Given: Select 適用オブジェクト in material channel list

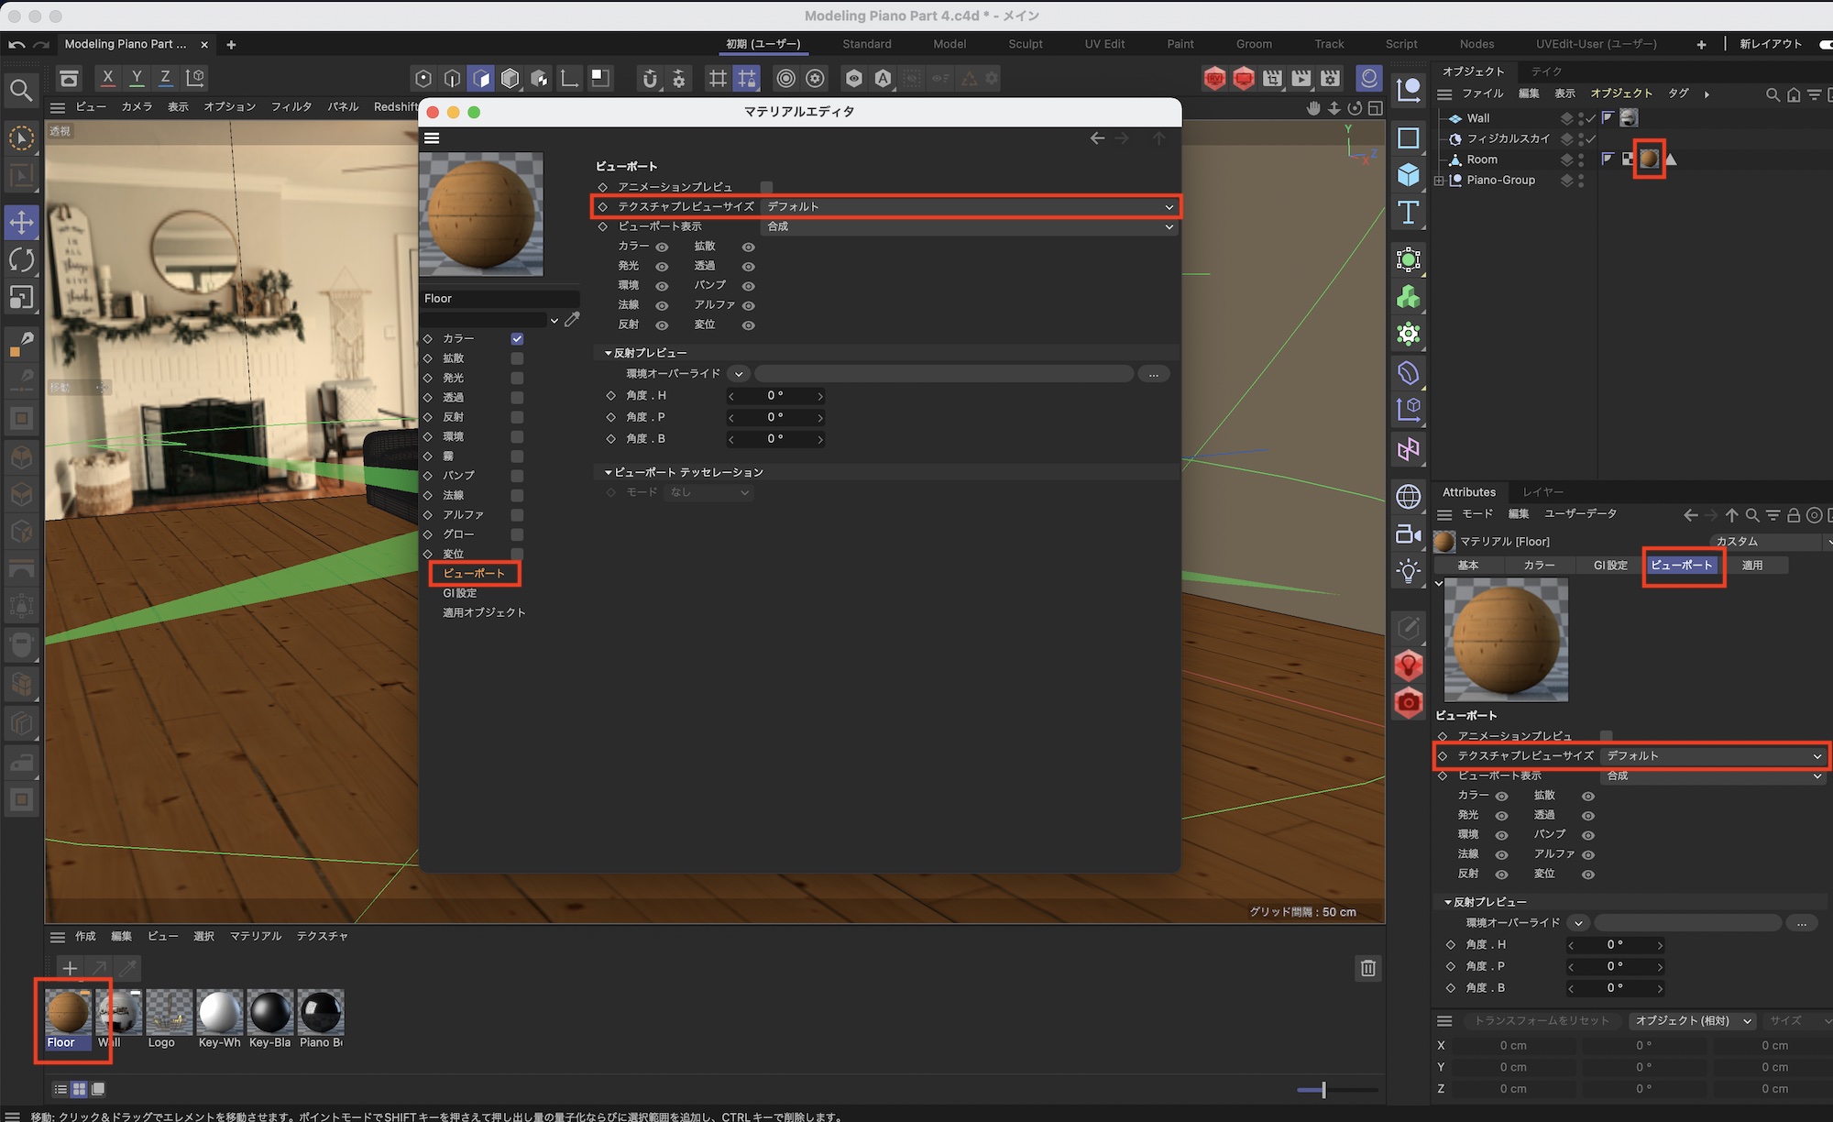Looking at the screenshot, I should click(x=484, y=612).
